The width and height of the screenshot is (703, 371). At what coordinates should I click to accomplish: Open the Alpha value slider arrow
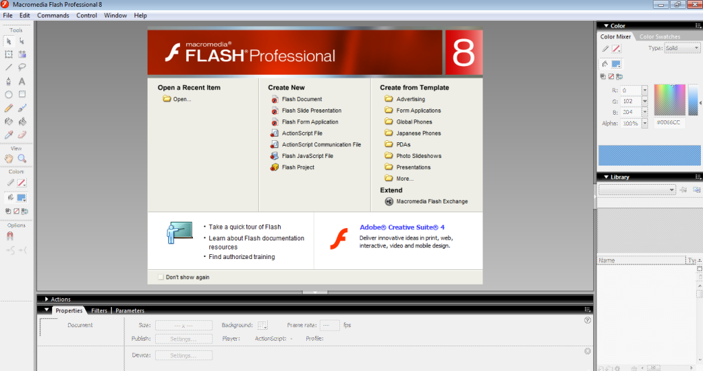coord(645,124)
